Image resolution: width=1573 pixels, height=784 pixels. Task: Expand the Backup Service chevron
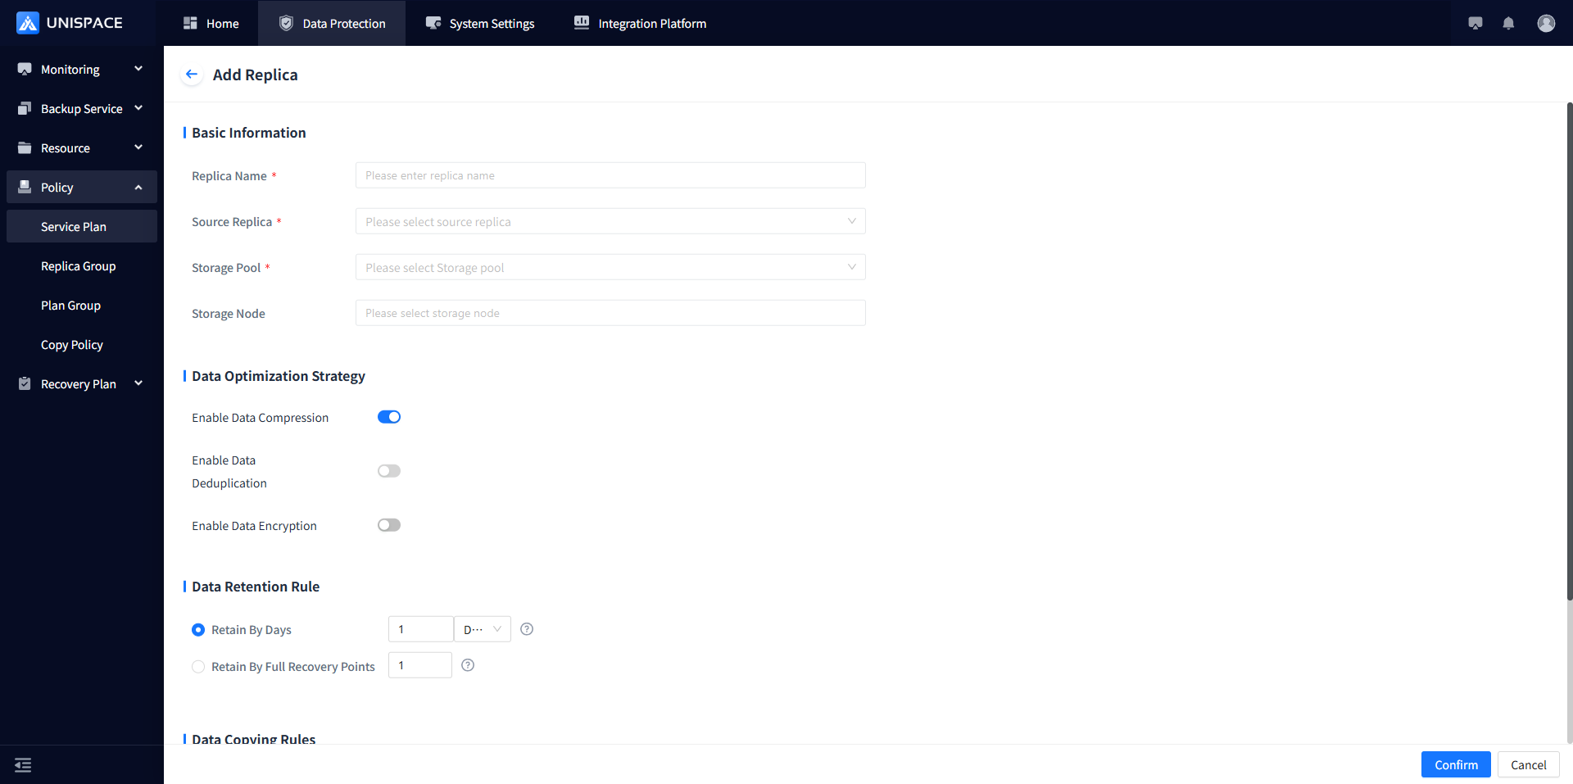(x=138, y=108)
